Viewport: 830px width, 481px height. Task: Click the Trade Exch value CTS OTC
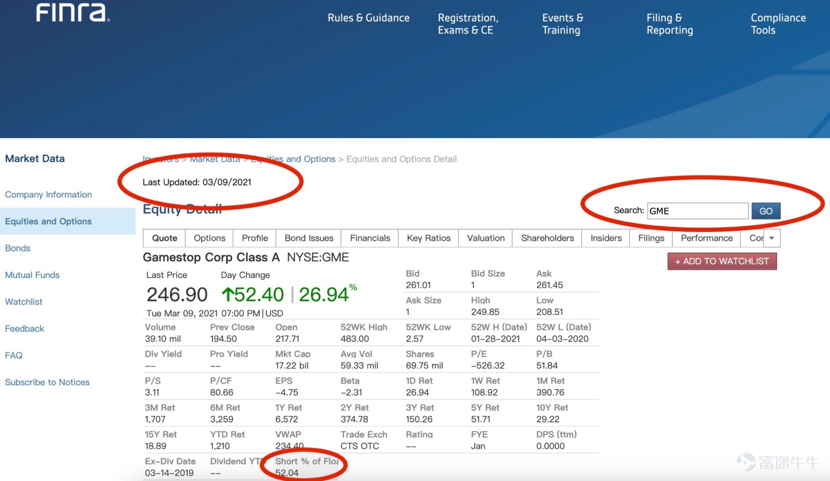359,446
